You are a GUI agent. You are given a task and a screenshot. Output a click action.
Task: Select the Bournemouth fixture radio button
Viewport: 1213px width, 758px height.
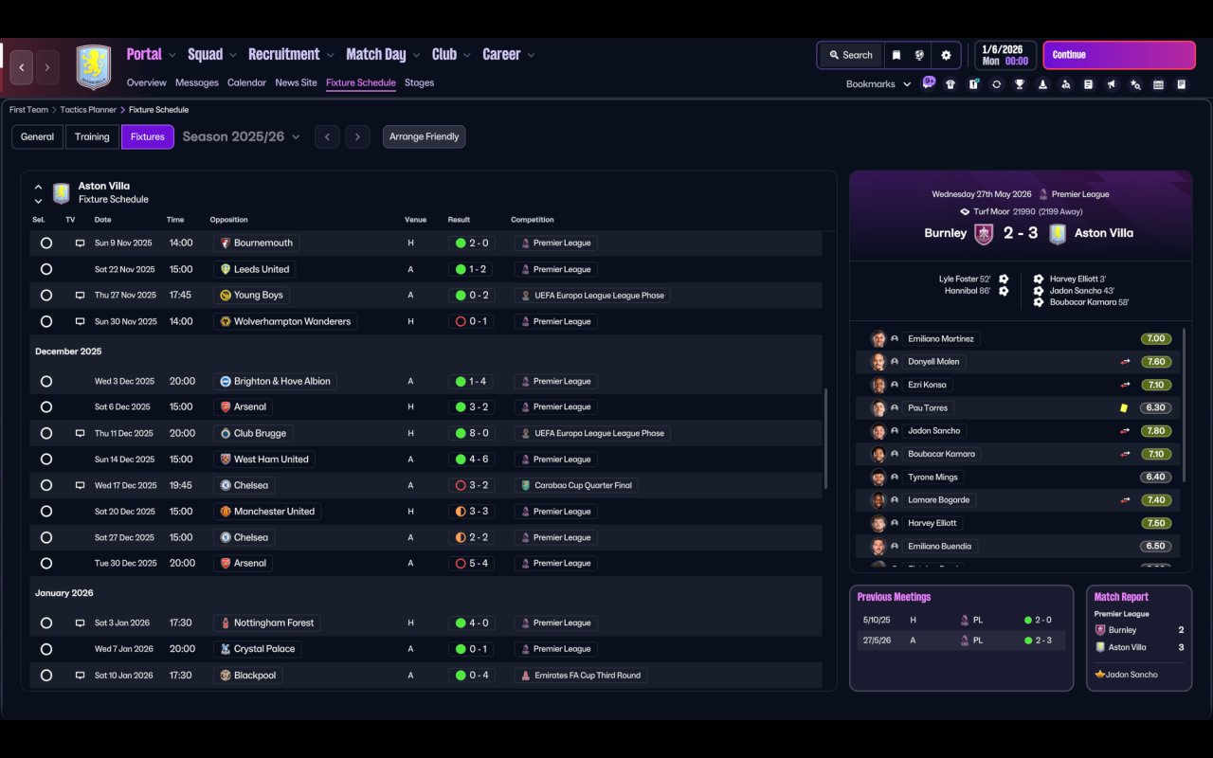(45, 244)
